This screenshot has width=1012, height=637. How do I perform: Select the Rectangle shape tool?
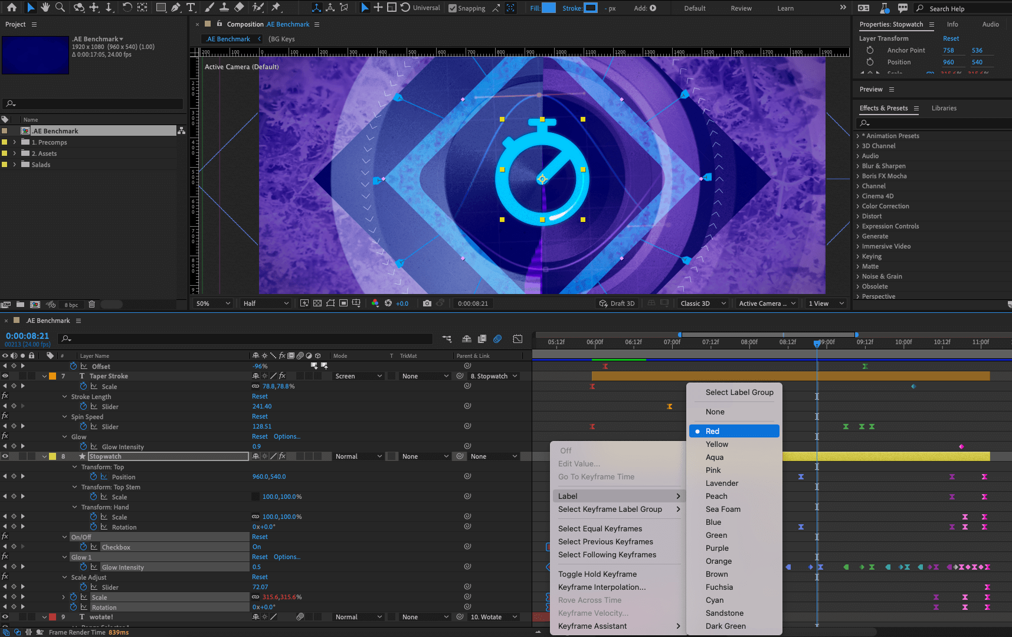pos(161,8)
